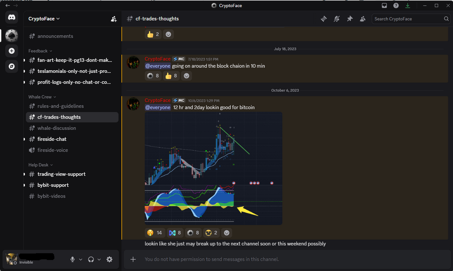Open the trading-view-support channel
Image resolution: width=453 pixels, height=271 pixels.
click(x=72, y=174)
